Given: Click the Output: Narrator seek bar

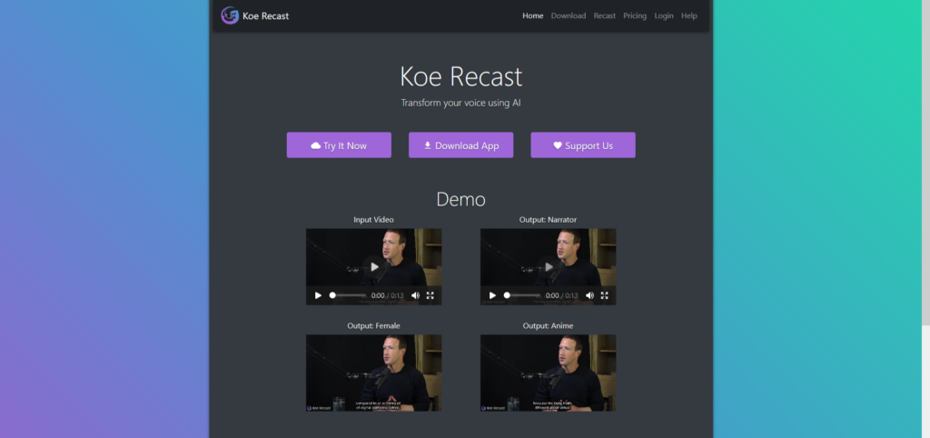Looking at the screenshot, I should [x=522, y=295].
